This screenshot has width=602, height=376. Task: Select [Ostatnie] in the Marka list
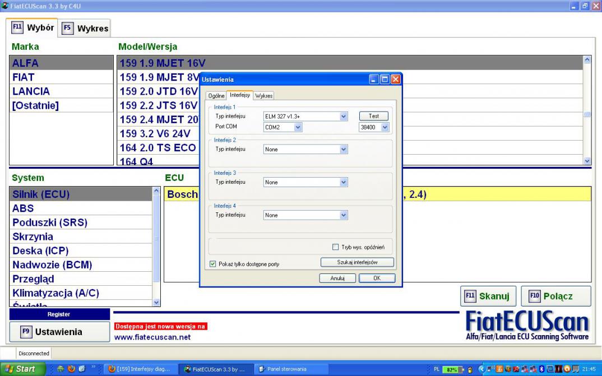point(62,105)
